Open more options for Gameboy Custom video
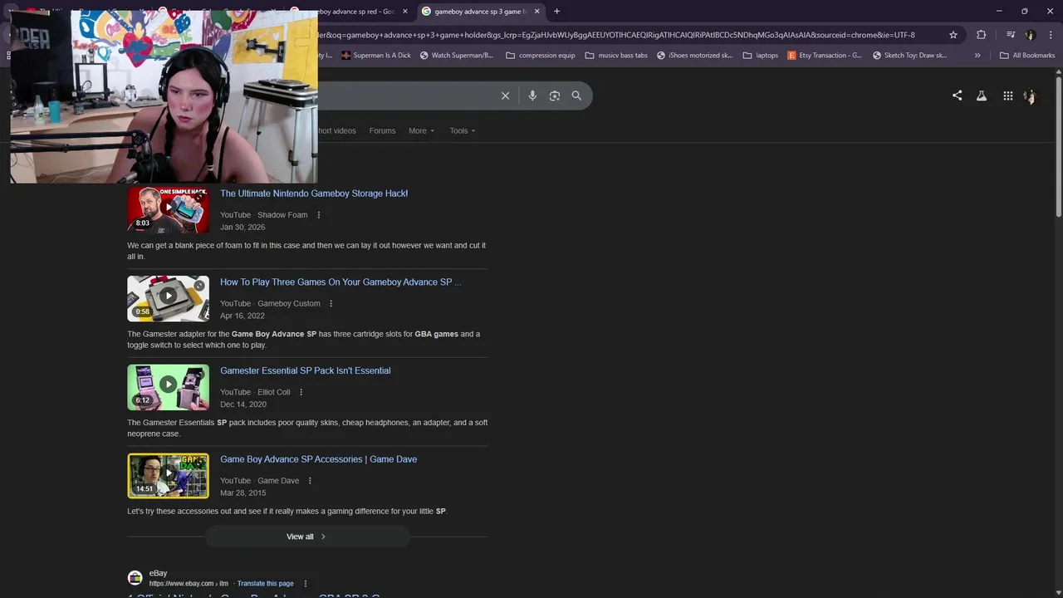 [x=331, y=304]
